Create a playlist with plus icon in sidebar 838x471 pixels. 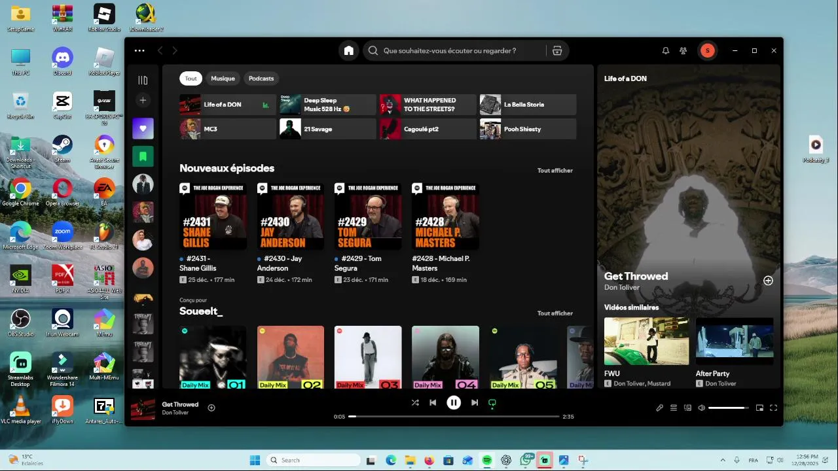tap(143, 100)
